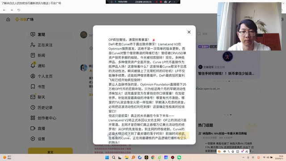Pause the screen recording
This screenshot has width=286, height=161.
(x=157, y=2)
